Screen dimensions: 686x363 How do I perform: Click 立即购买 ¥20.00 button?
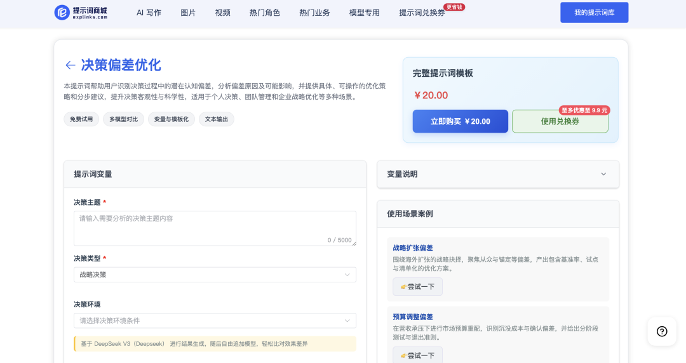point(460,121)
